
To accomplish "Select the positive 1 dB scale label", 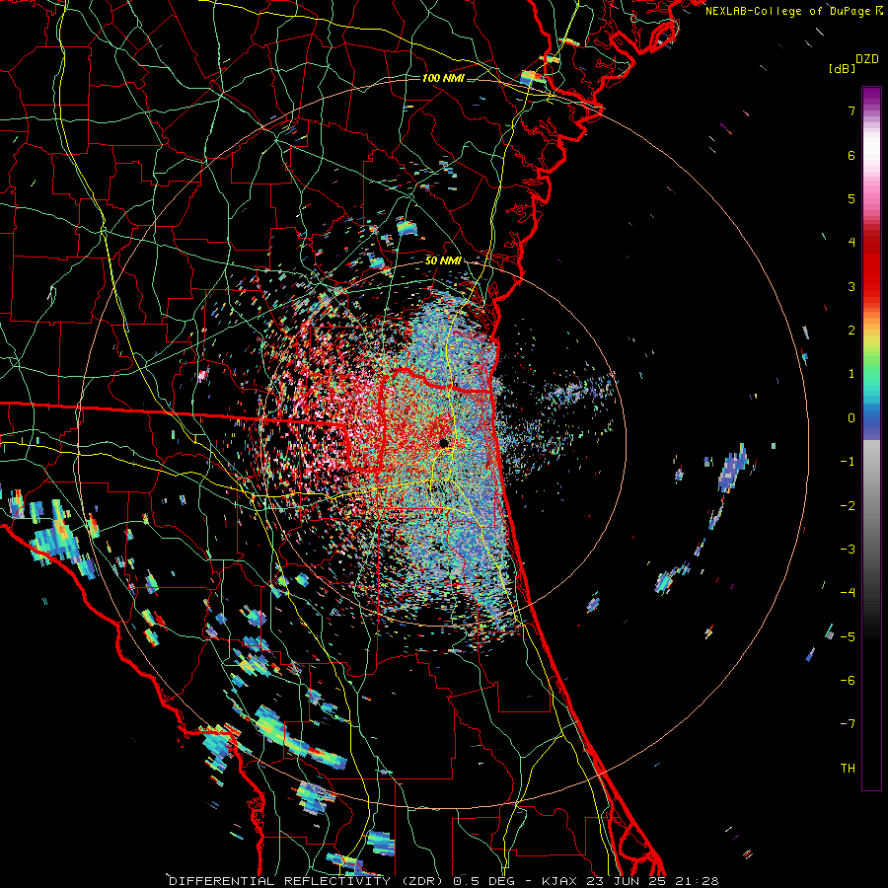I will click(x=851, y=374).
